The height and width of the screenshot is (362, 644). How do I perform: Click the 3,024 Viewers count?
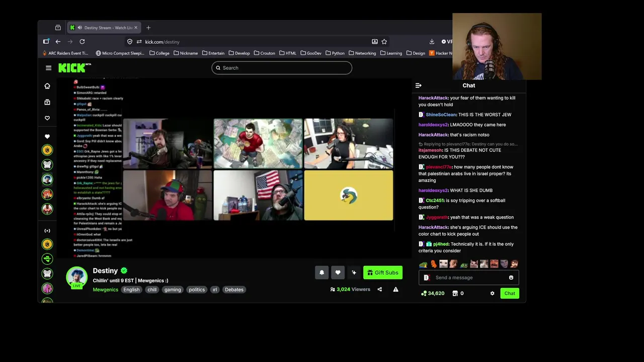click(350, 289)
